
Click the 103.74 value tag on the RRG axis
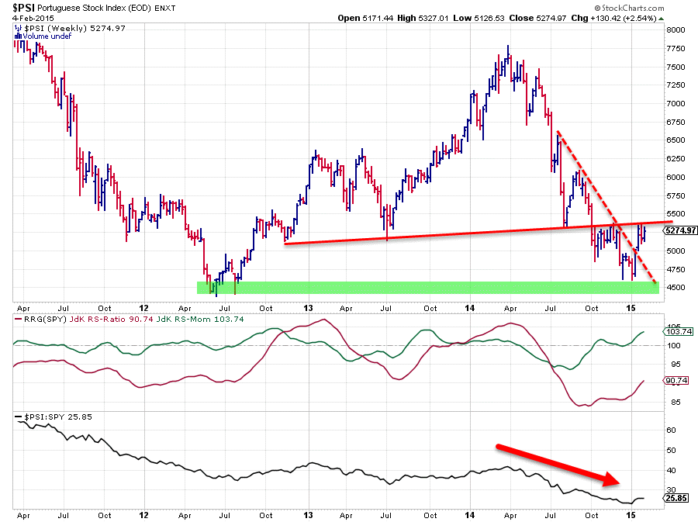[679, 331]
